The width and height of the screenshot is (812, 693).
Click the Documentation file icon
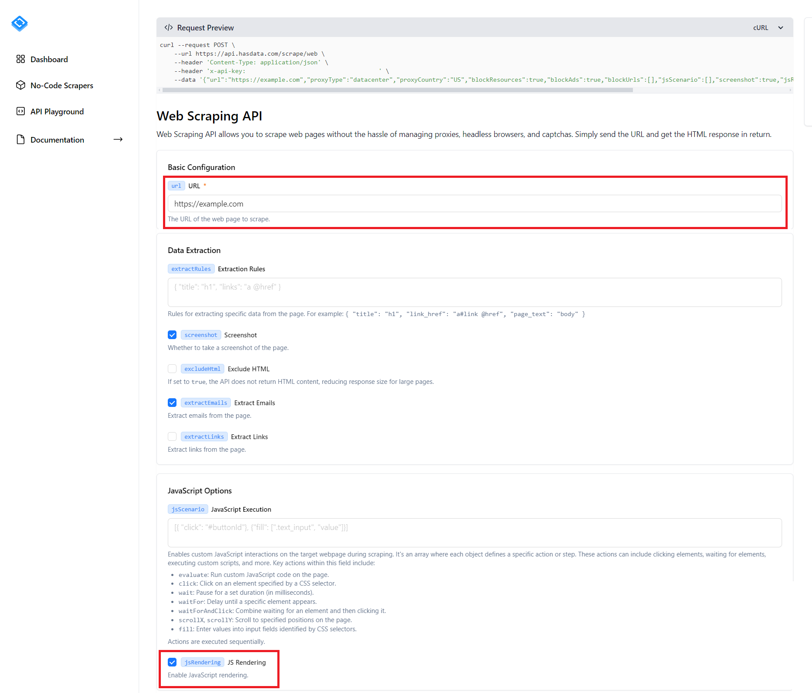[20, 140]
